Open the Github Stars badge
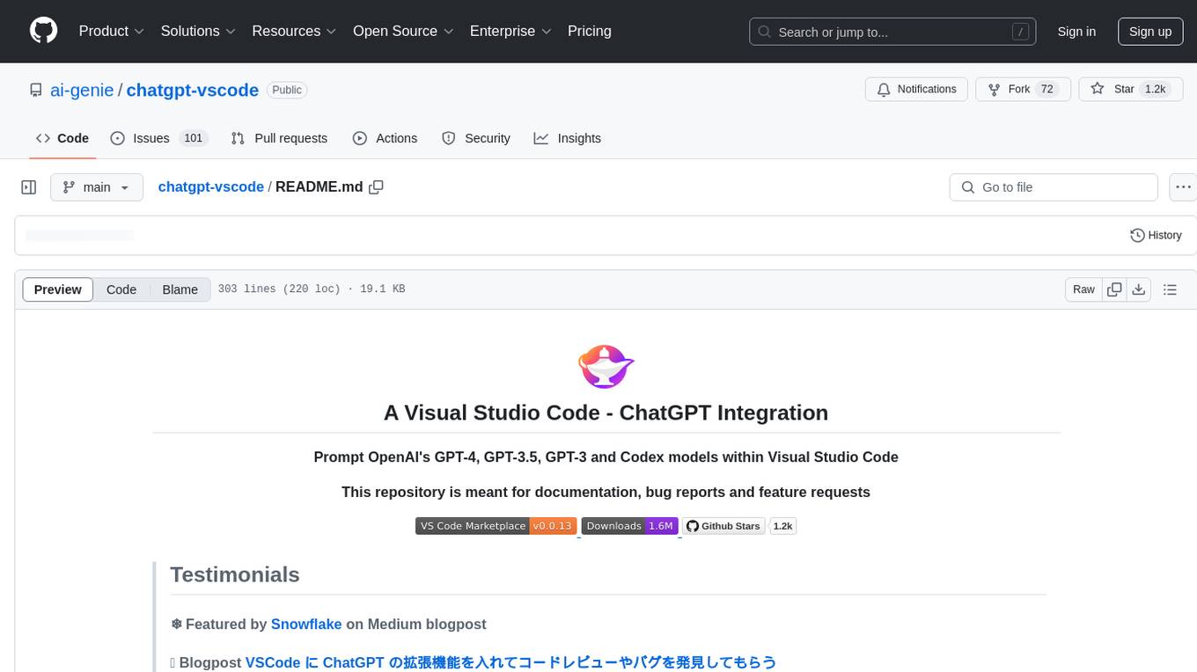This screenshot has height=672, width=1197. 739,526
